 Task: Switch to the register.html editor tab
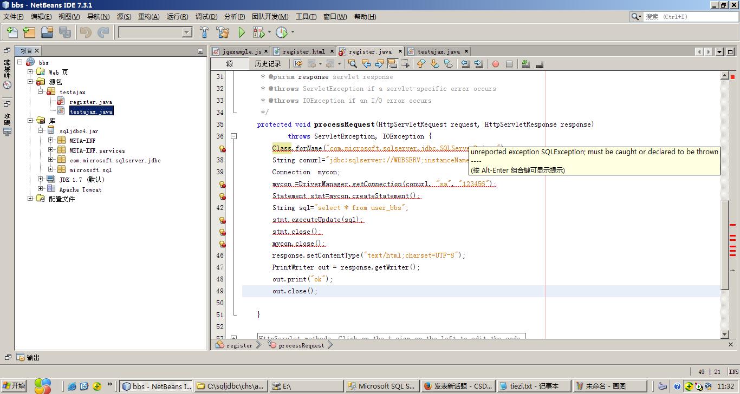[x=303, y=51]
